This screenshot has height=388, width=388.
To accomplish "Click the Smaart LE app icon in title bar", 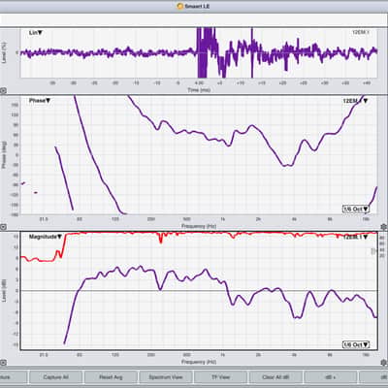I will 180,6.
